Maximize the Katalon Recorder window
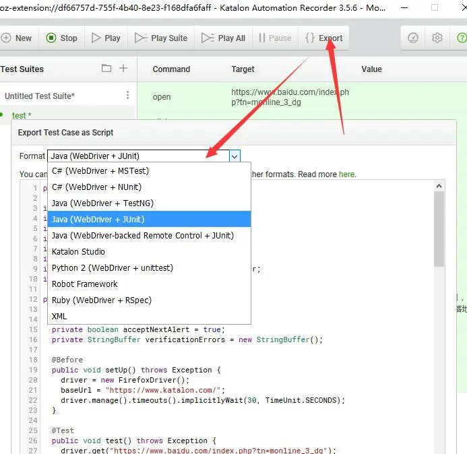Image resolution: width=467 pixels, height=454 pixels. (435, 7)
